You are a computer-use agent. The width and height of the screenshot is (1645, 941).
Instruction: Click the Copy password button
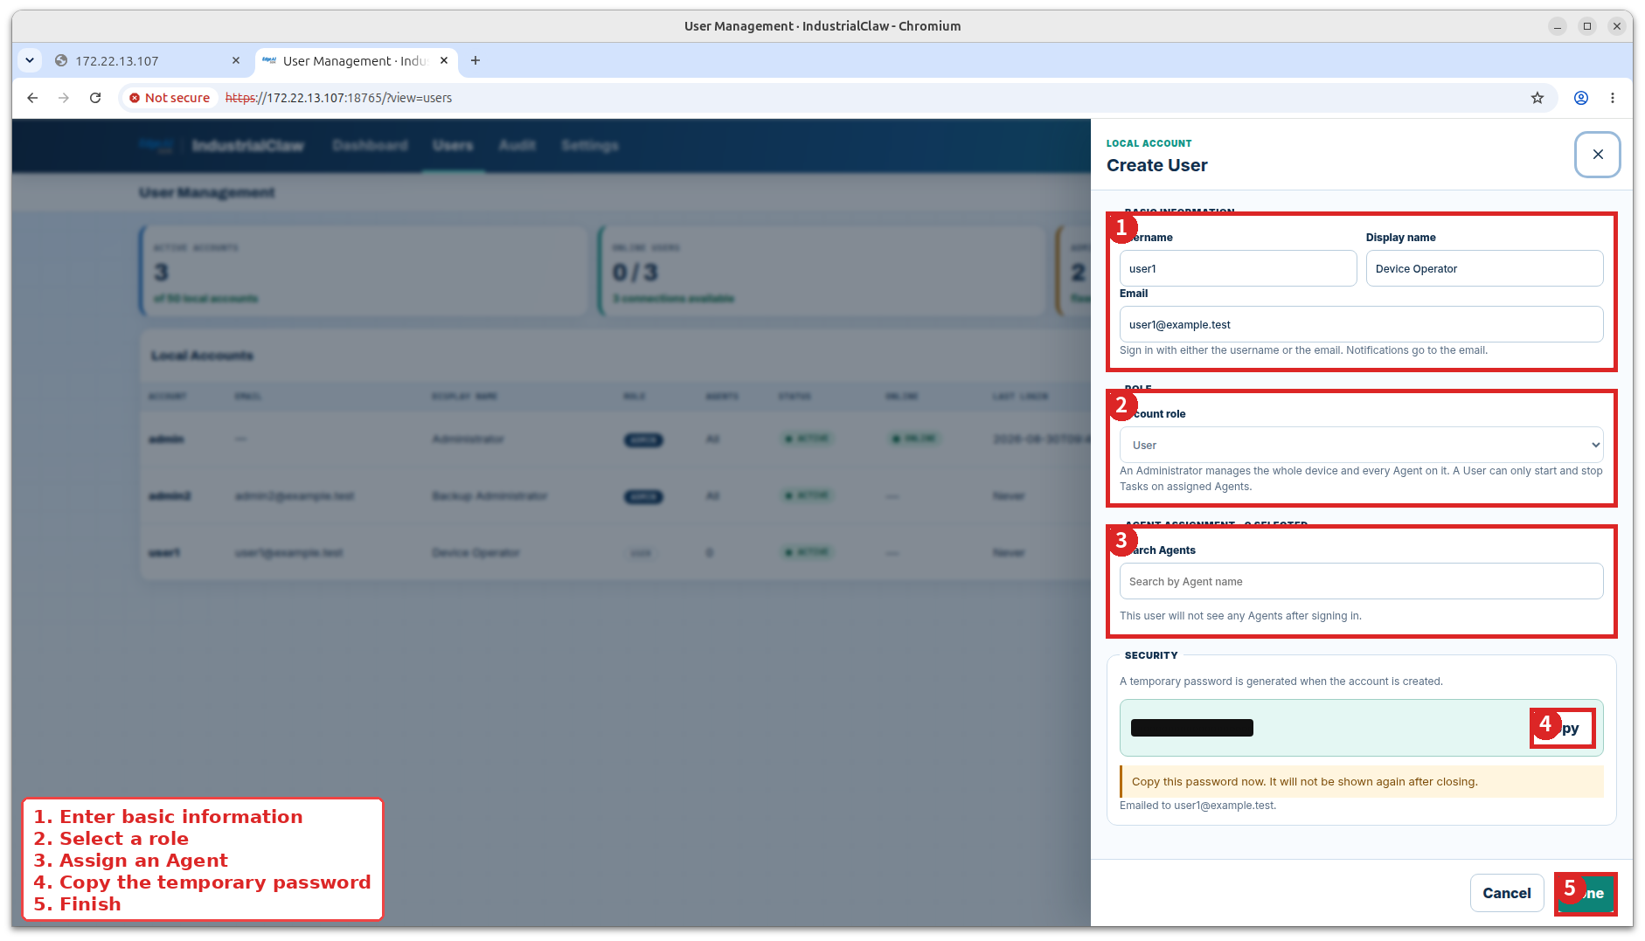tap(1564, 728)
